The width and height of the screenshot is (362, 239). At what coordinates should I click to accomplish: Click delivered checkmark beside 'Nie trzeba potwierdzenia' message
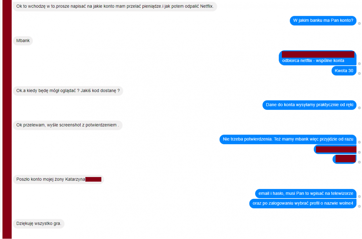[359, 142]
